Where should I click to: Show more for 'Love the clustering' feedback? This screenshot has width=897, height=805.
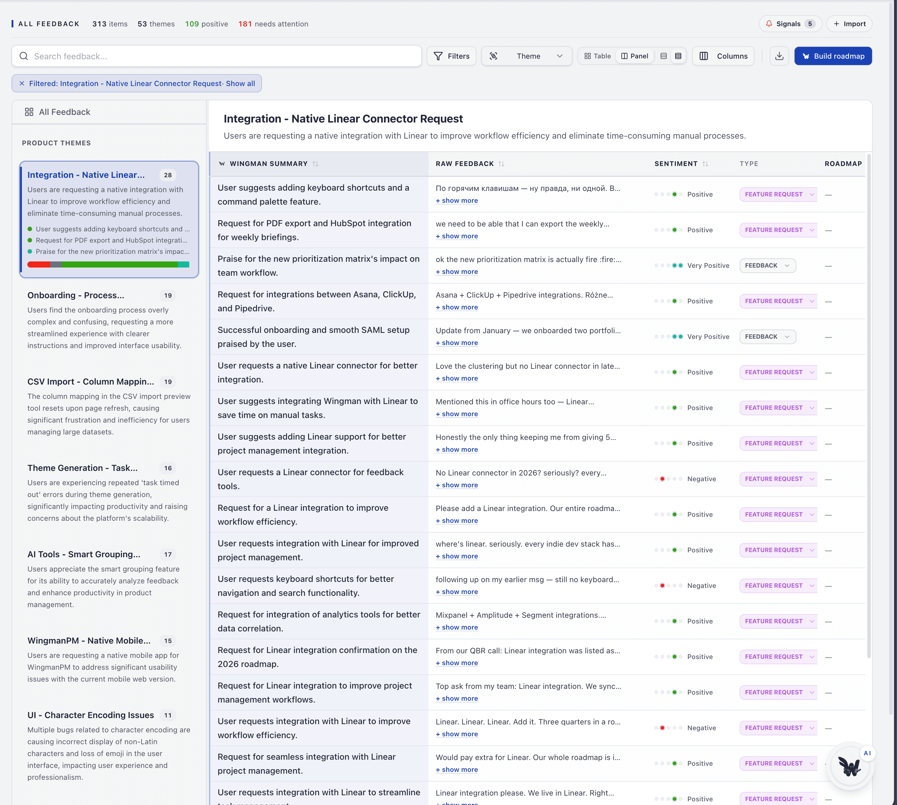pyautogui.click(x=457, y=378)
